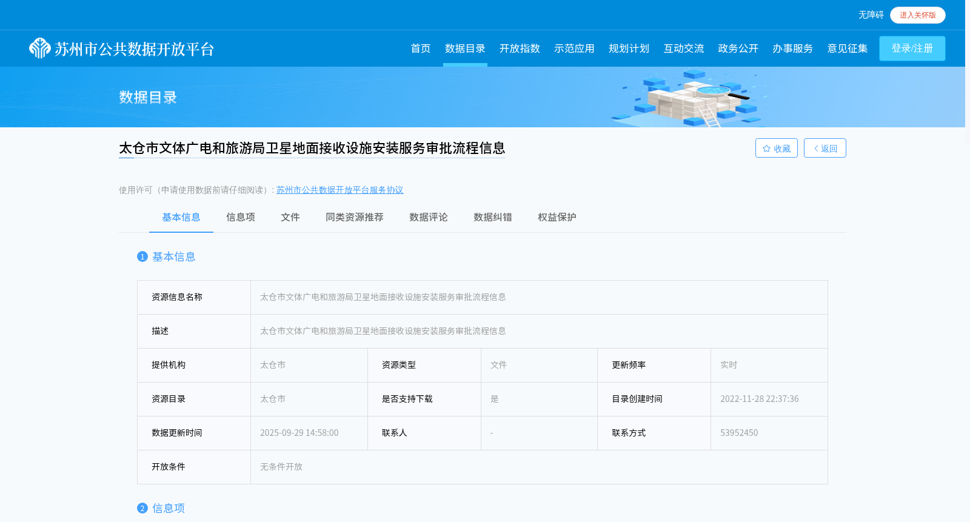Click the 是否支持下载 value 是
Viewport: 970px width, 522px height.
[x=495, y=399]
